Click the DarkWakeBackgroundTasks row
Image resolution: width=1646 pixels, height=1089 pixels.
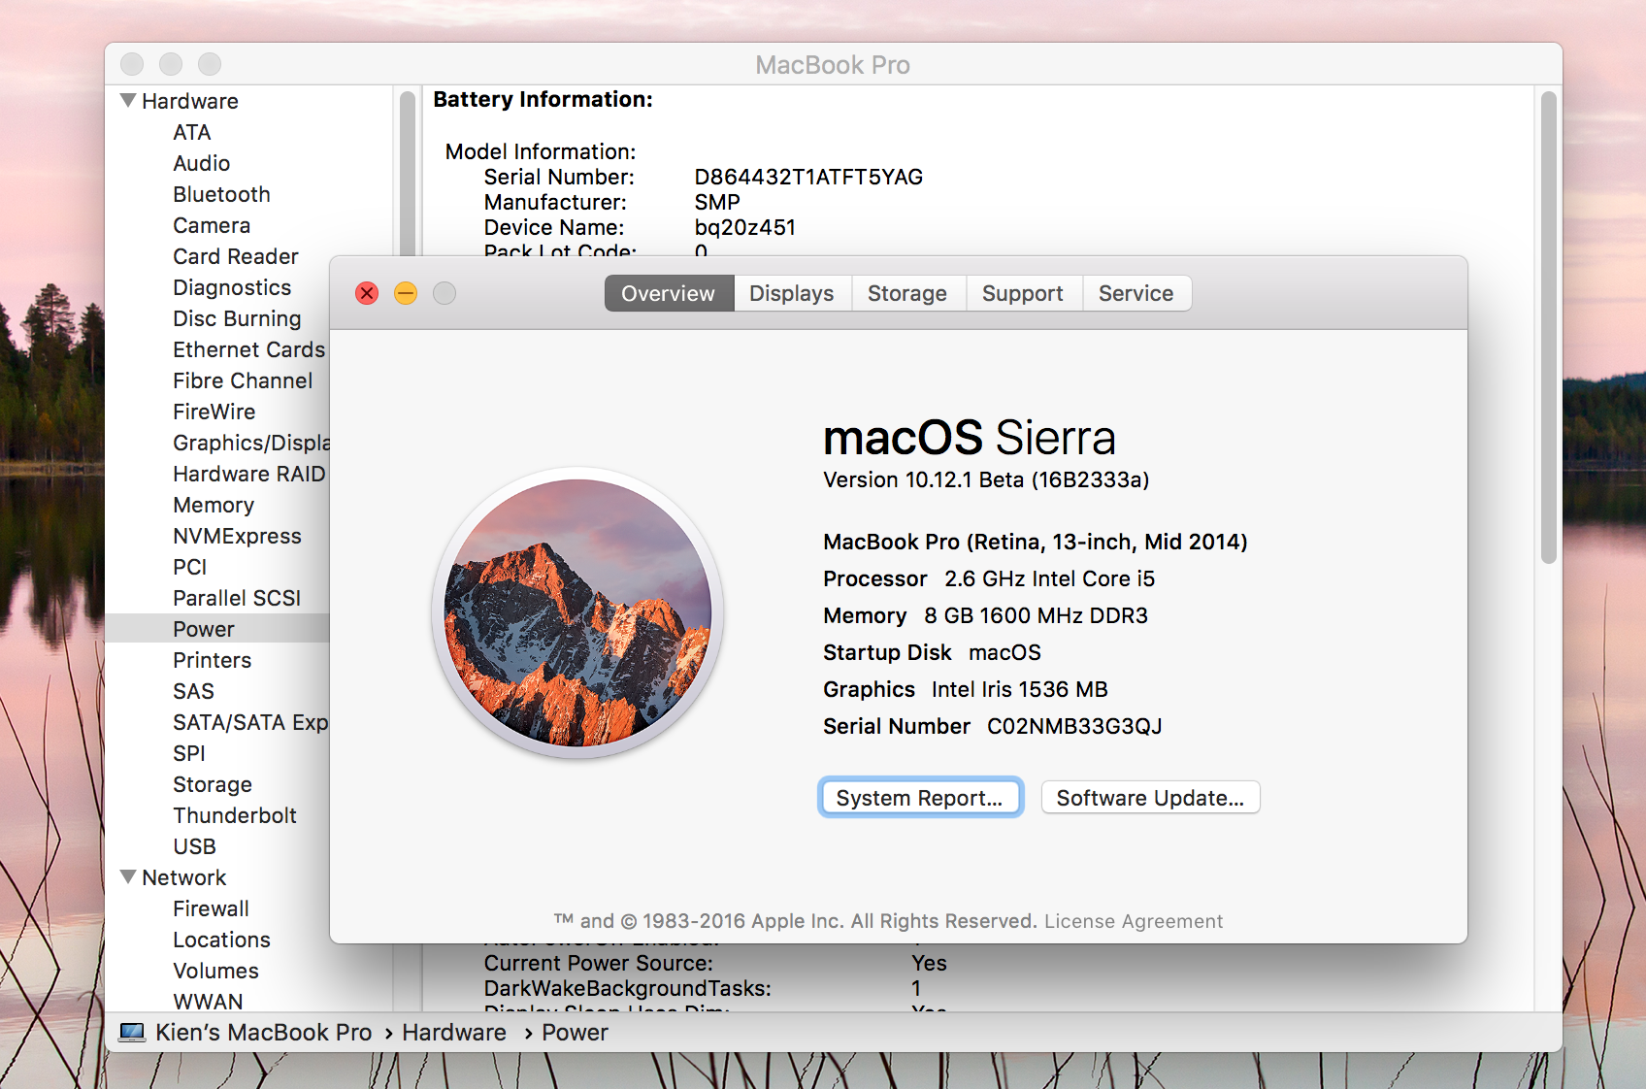(x=703, y=988)
